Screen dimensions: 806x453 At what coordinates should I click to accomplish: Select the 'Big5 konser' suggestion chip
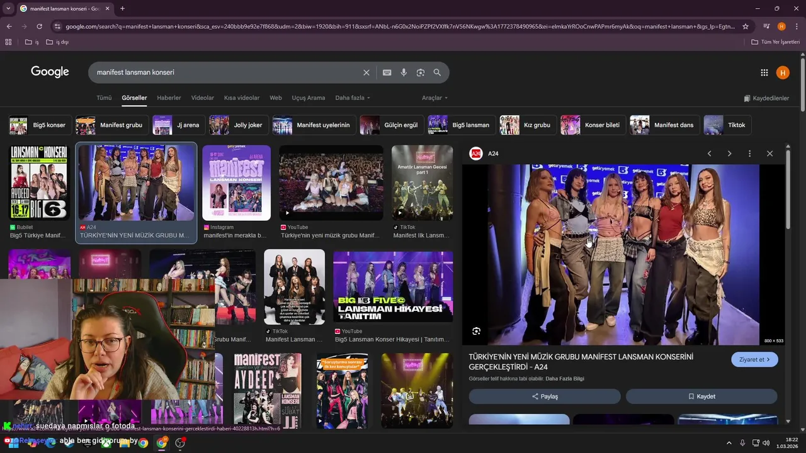40,125
